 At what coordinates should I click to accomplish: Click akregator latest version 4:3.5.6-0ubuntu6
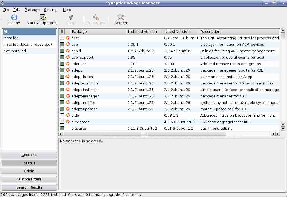point(179,122)
